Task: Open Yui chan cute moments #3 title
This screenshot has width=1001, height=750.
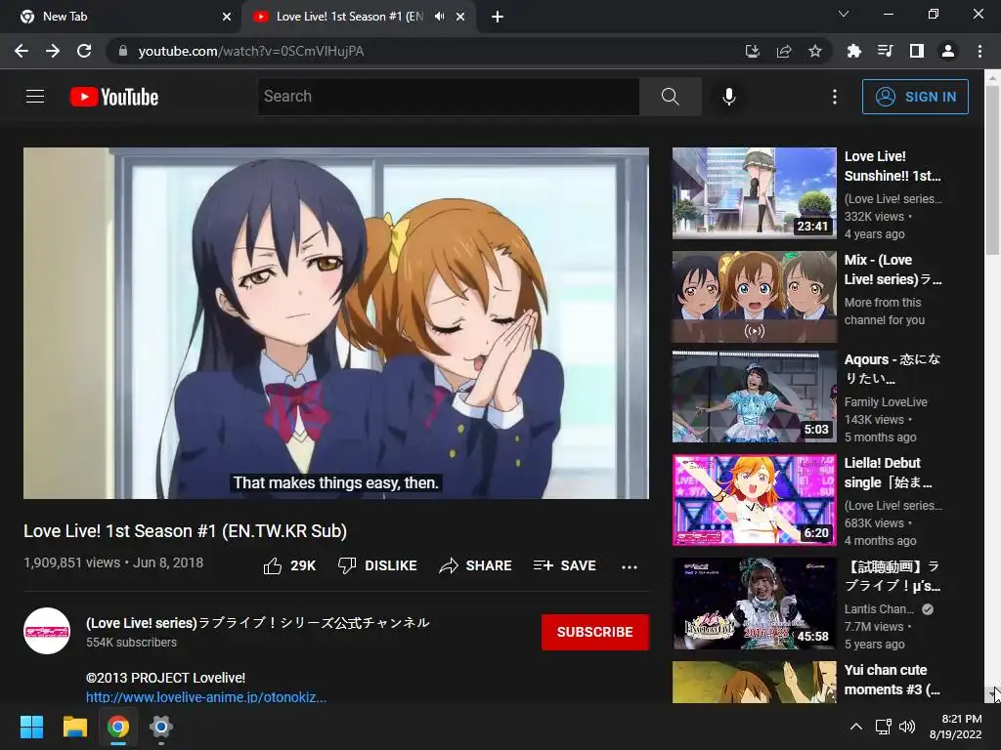Action: pyautogui.click(x=892, y=680)
